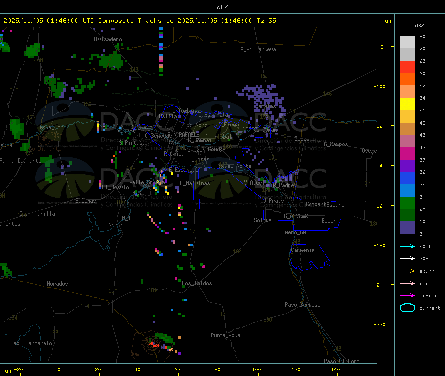Click the 'El_Desvio' map label
445x376 pixels.
116,187
